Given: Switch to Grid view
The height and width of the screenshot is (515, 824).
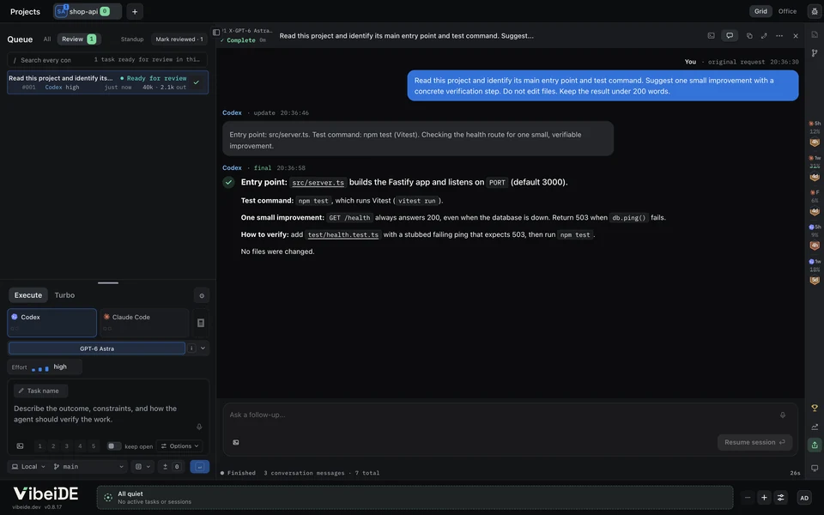Looking at the screenshot, I should coord(760,11).
